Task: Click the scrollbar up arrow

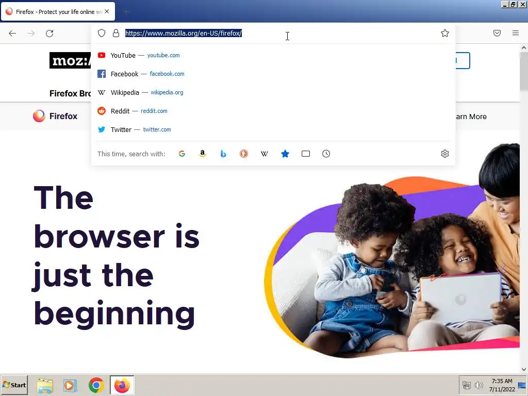Action: click(x=524, y=48)
